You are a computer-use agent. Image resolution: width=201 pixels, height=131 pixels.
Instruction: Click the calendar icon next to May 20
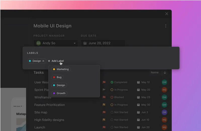138,90
